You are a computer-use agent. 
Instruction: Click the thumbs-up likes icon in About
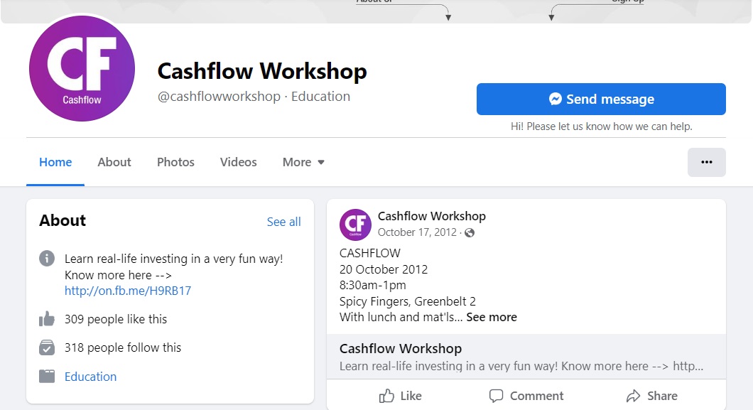pos(47,319)
